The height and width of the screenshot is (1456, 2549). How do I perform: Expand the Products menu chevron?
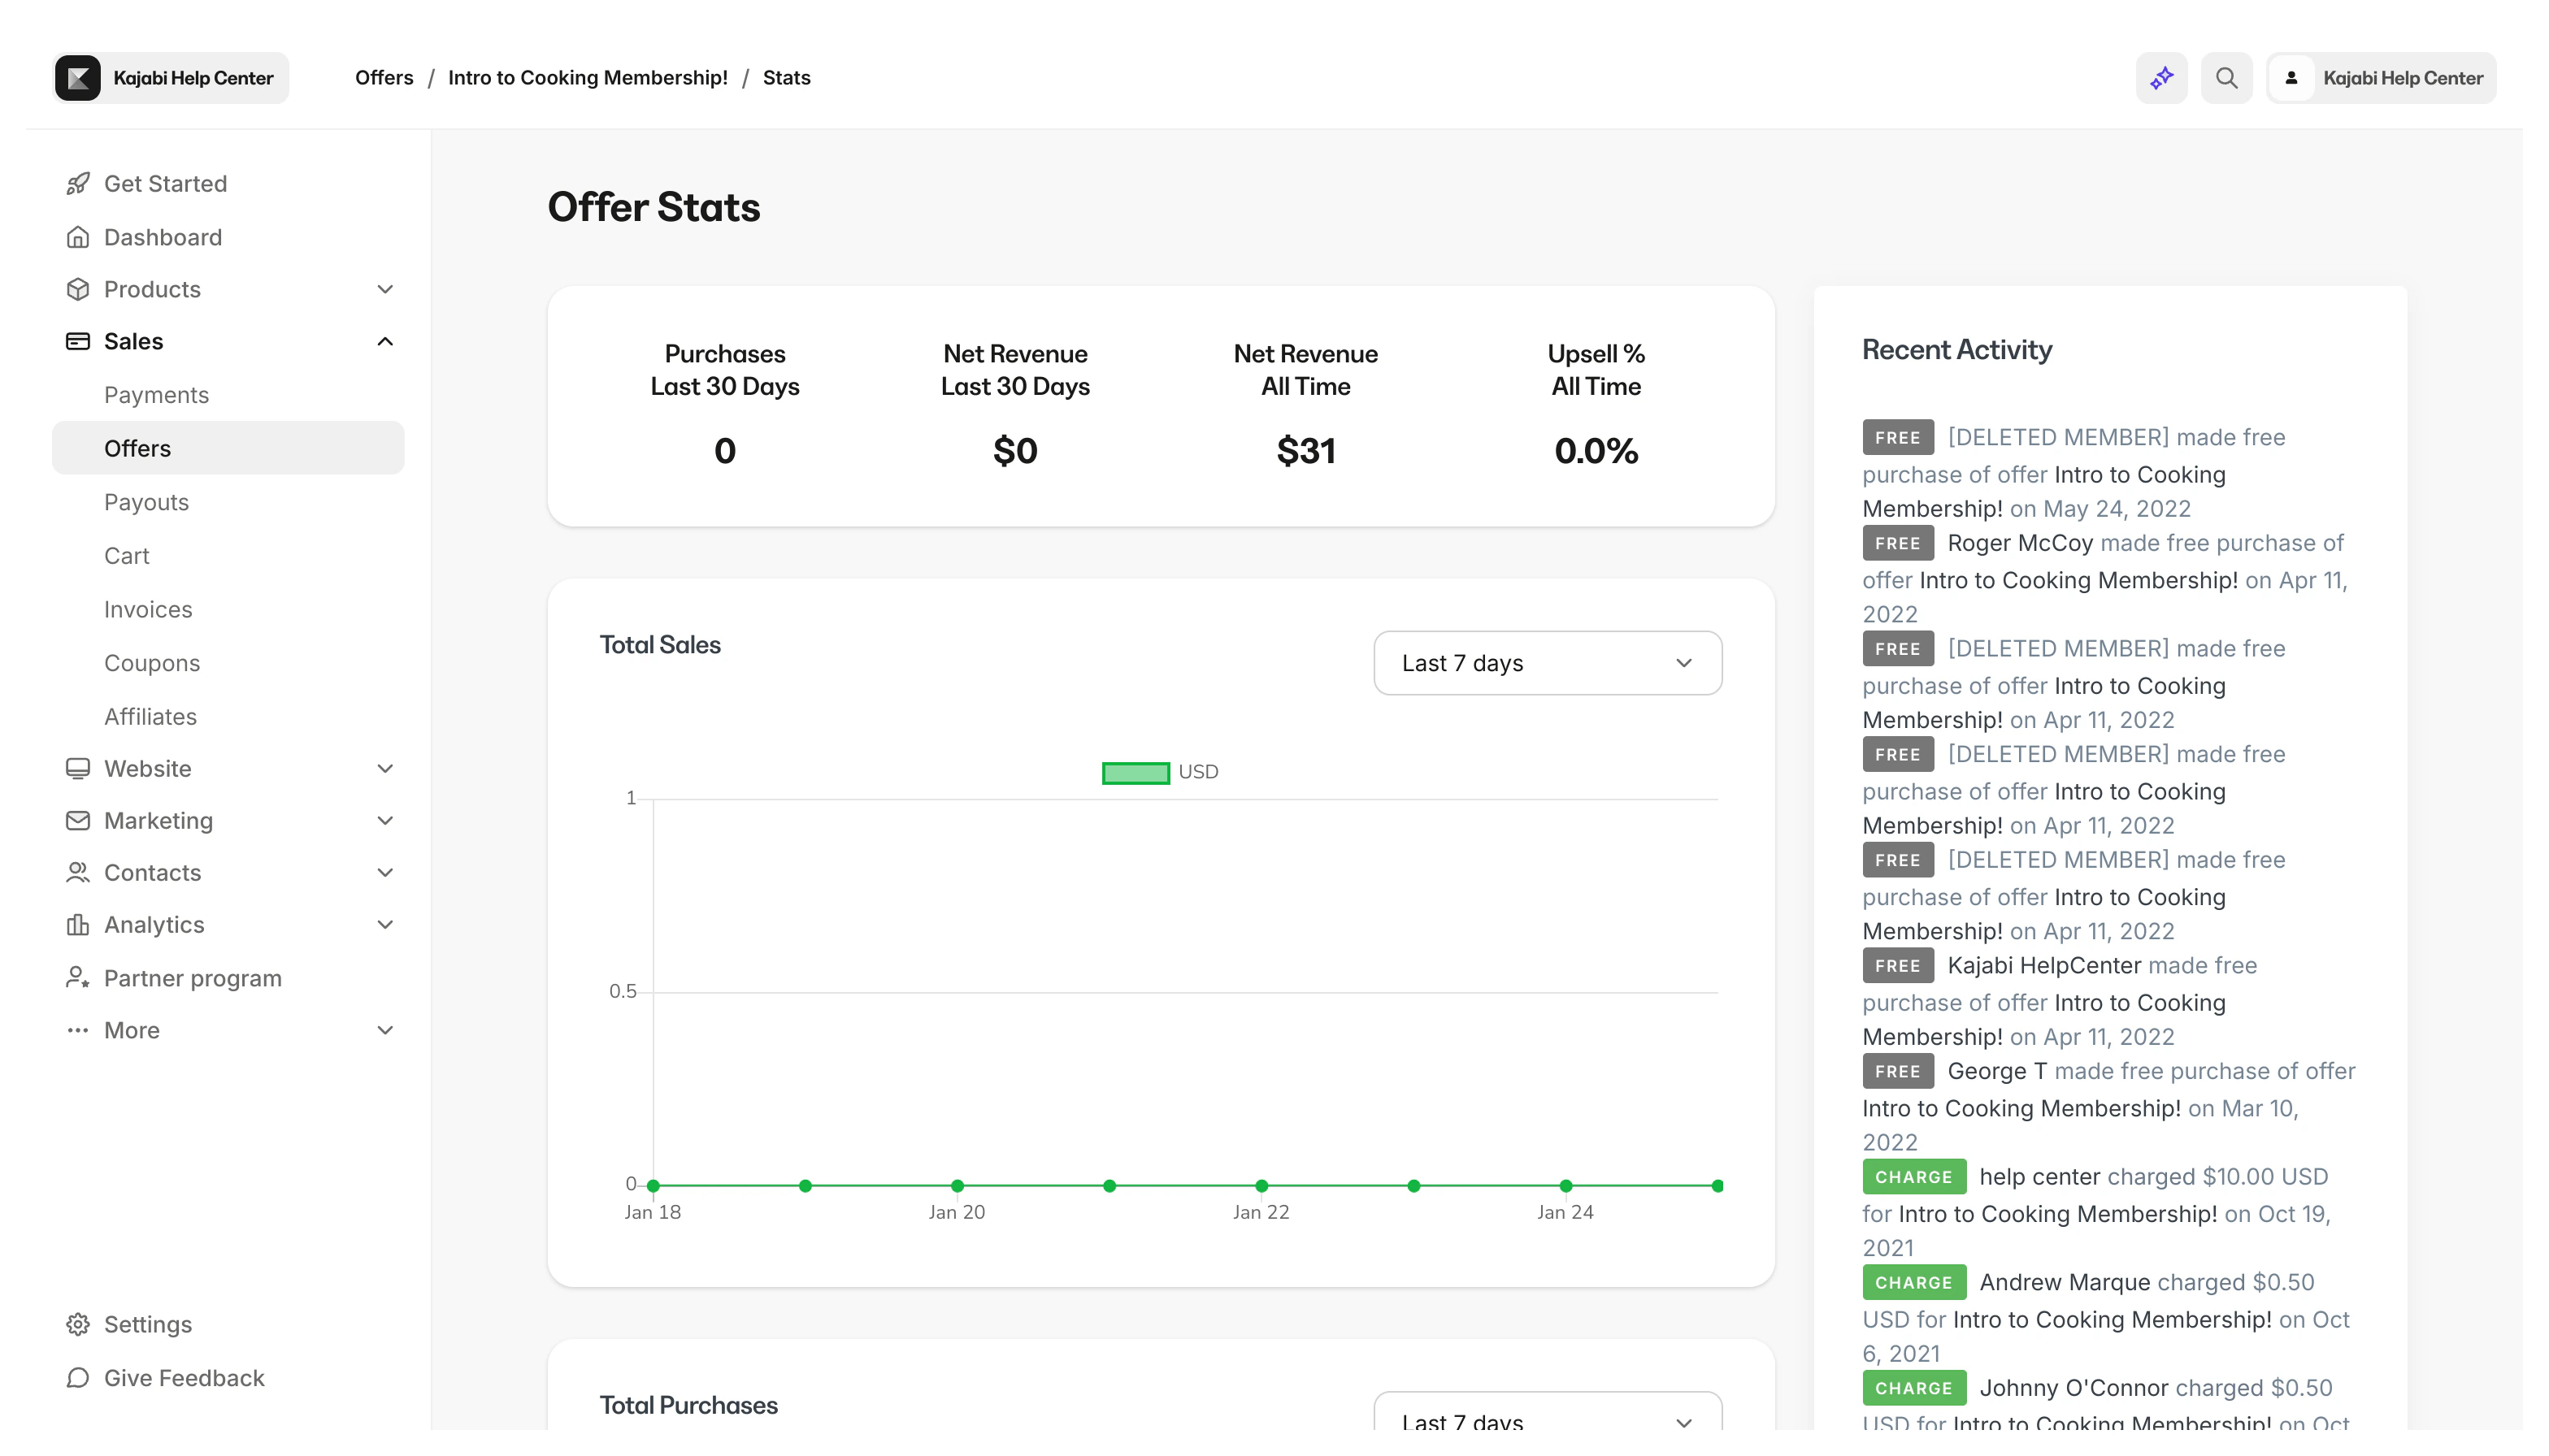pyautogui.click(x=385, y=289)
